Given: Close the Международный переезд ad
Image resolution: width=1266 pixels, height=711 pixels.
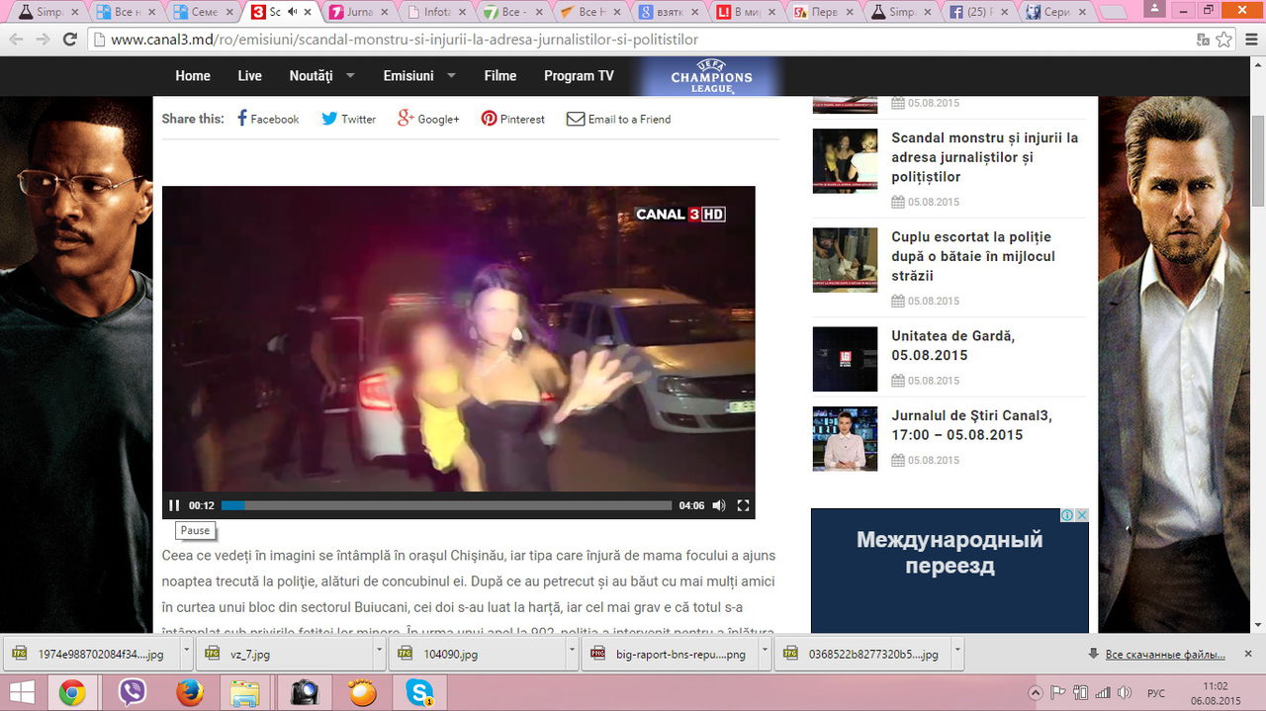Looking at the screenshot, I should point(1082,515).
